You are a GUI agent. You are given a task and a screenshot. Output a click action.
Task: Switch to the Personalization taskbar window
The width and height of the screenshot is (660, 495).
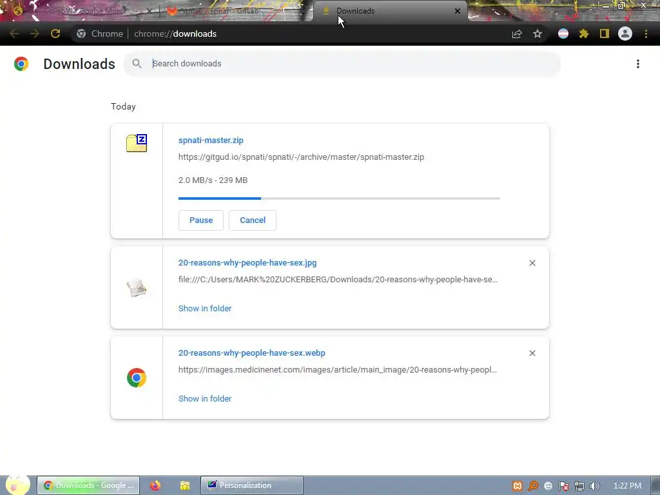pos(252,485)
